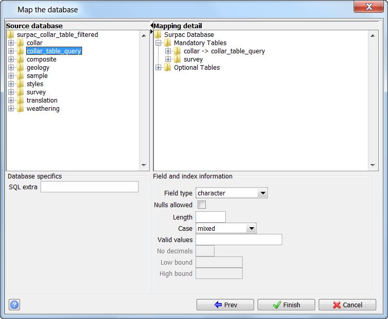The height and width of the screenshot is (319, 388).
Task: Select the Mandatory Tables item
Action: pos(200,43)
